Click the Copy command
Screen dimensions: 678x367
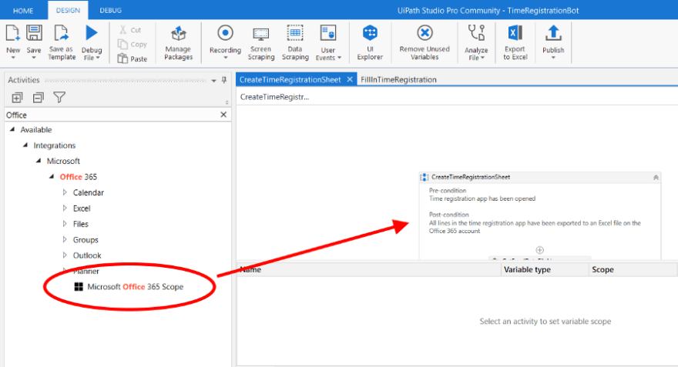click(133, 45)
